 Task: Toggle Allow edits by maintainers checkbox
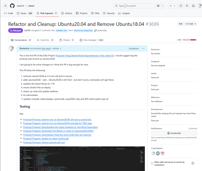(152, 164)
